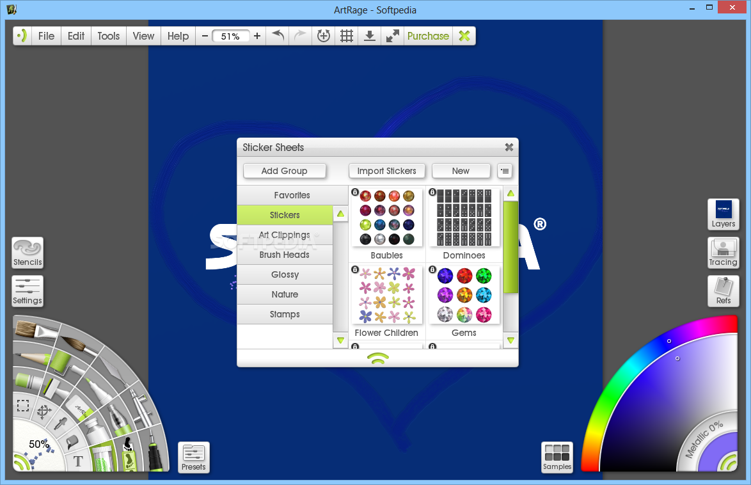Image resolution: width=751 pixels, height=485 pixels.
Task: Select the Oil Brush tool
Action: tap(36, 330)
